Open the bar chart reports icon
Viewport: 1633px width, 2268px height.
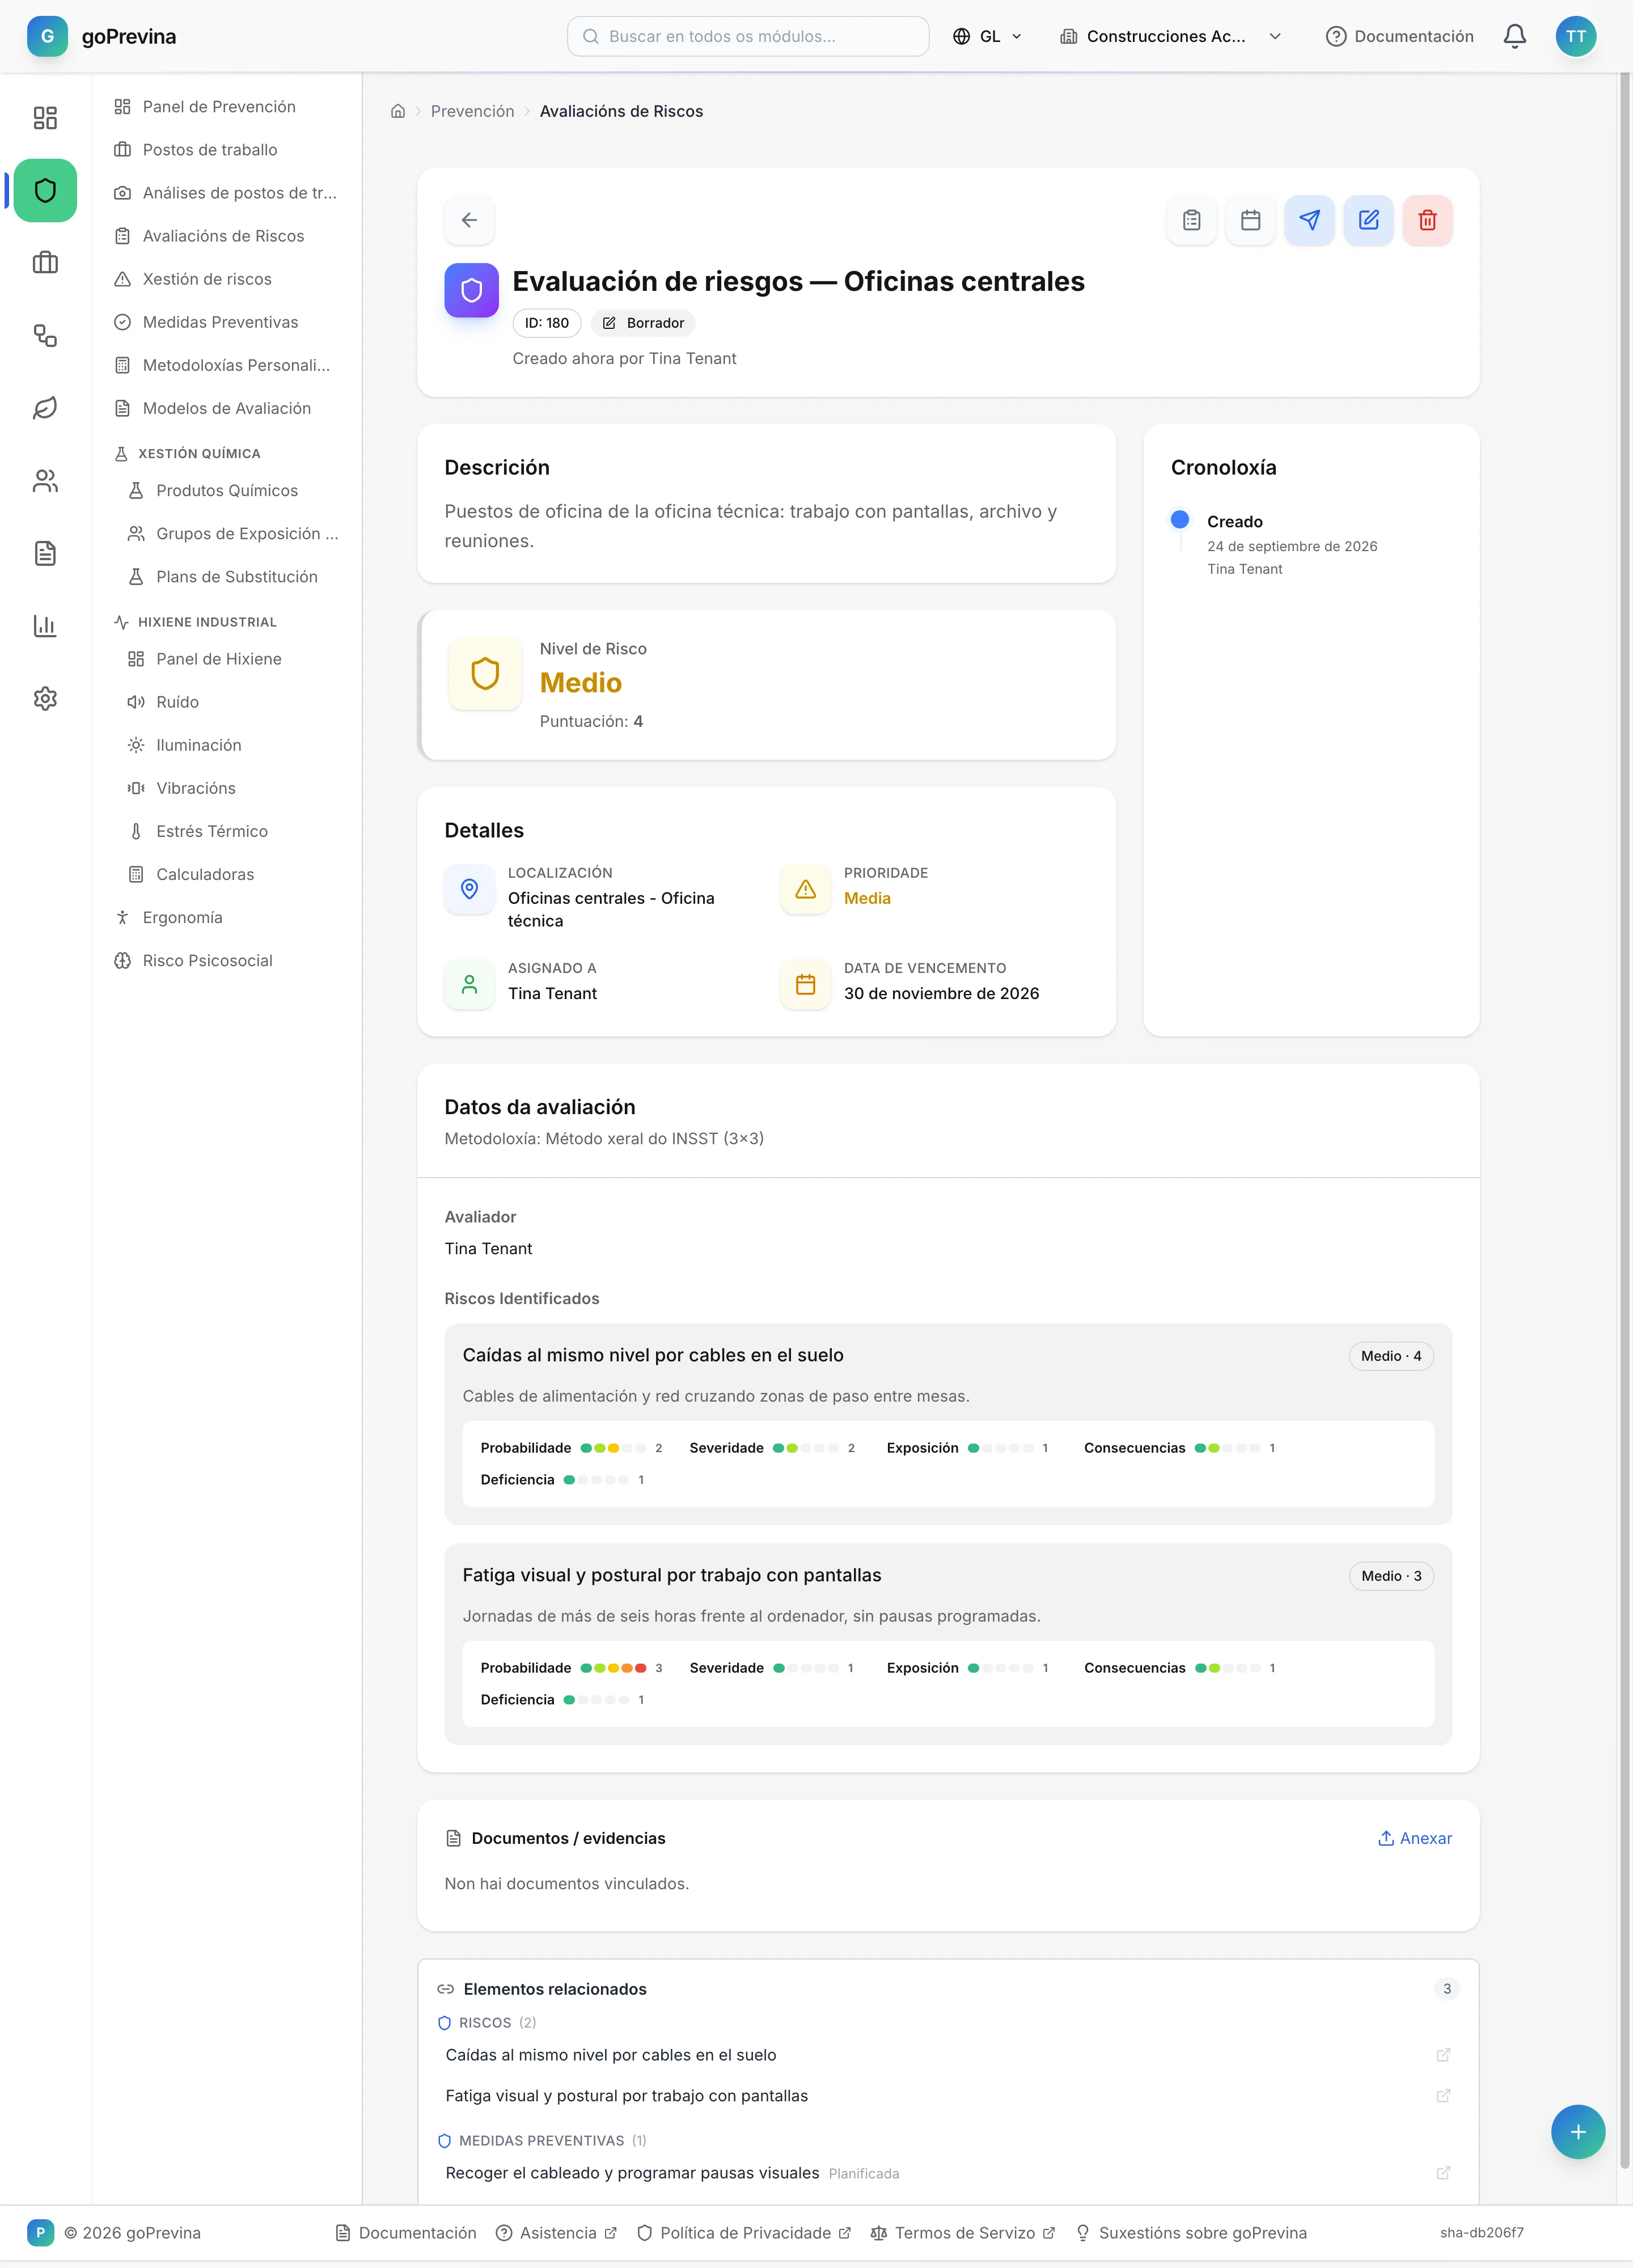[45, 626]
